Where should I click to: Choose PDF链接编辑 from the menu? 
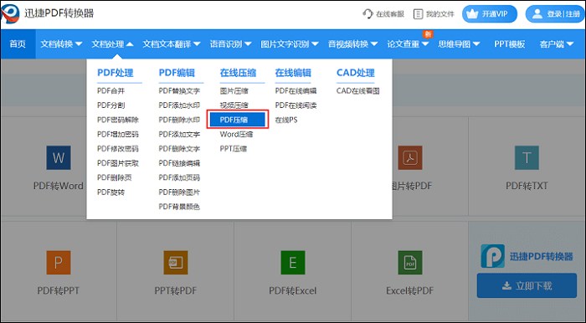(179, 163)
